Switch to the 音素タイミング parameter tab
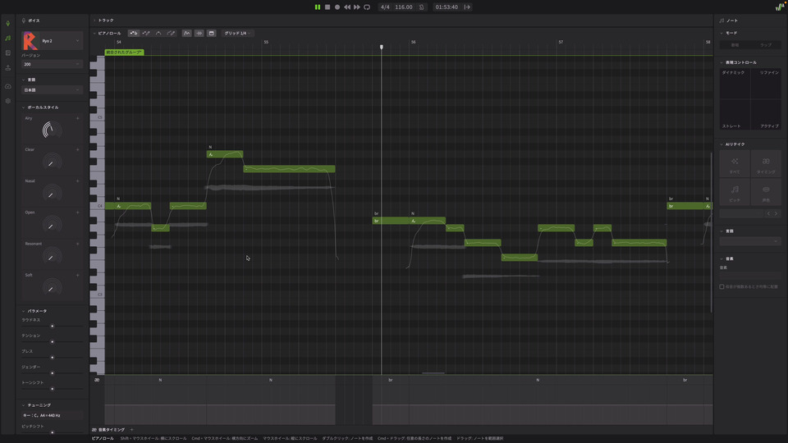 108,430
